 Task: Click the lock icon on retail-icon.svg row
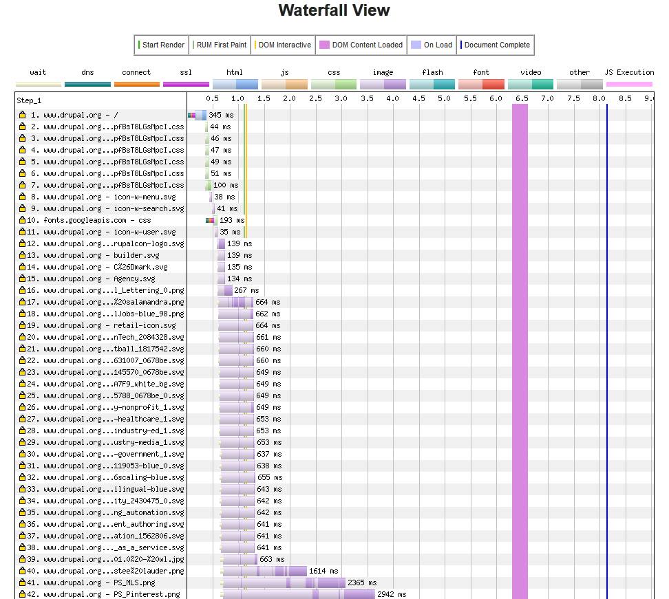coord(22,326)
